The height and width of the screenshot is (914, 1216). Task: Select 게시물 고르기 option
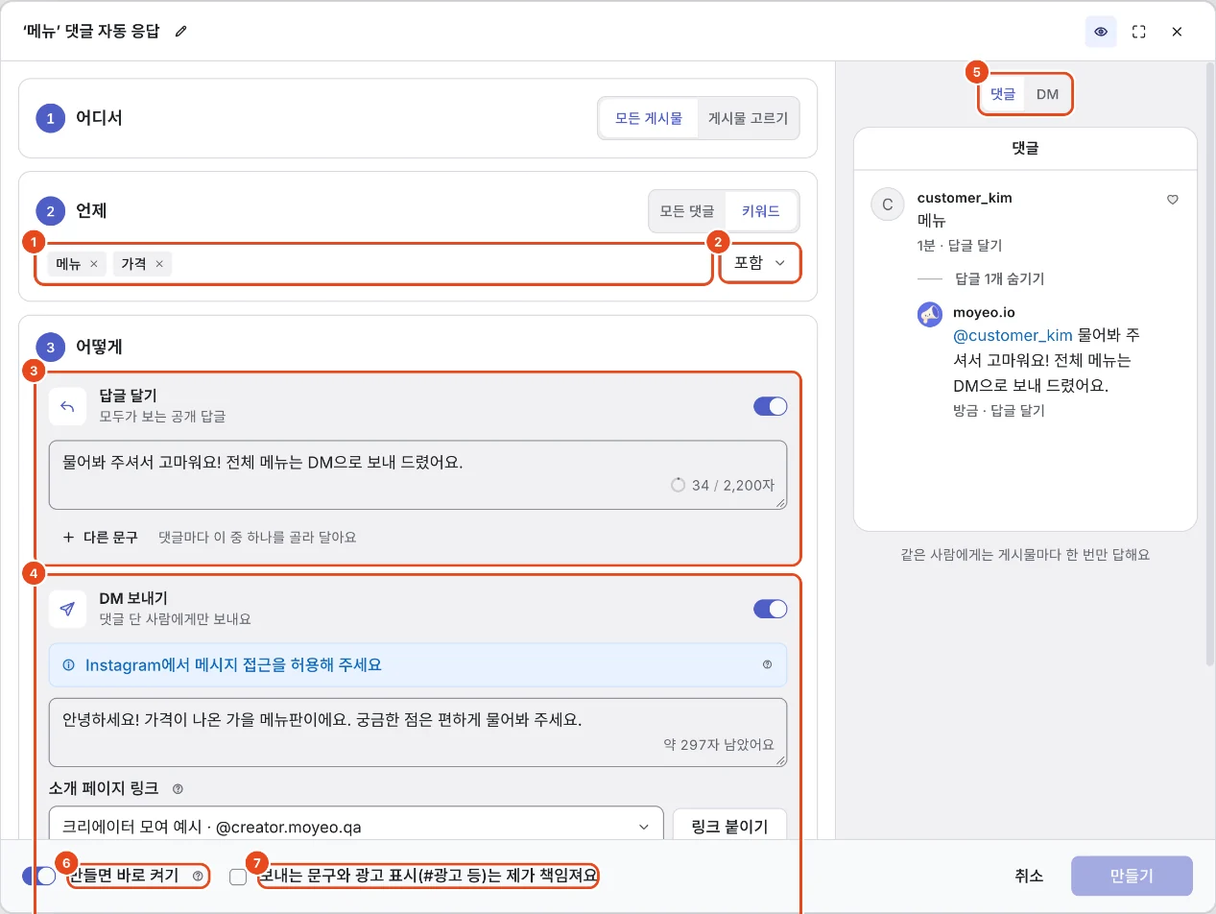point(748,119)
